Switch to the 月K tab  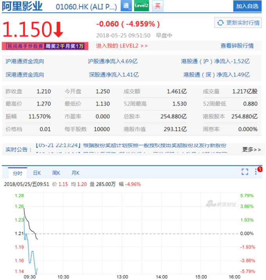click(75, 173)
